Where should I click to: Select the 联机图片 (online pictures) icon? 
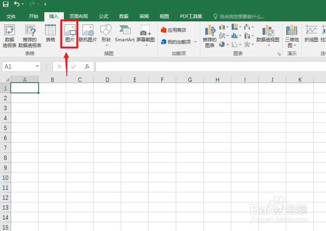tap(88, 34)
